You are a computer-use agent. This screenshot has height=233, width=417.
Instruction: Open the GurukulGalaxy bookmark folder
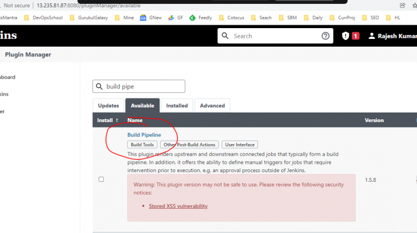(89, 18)
